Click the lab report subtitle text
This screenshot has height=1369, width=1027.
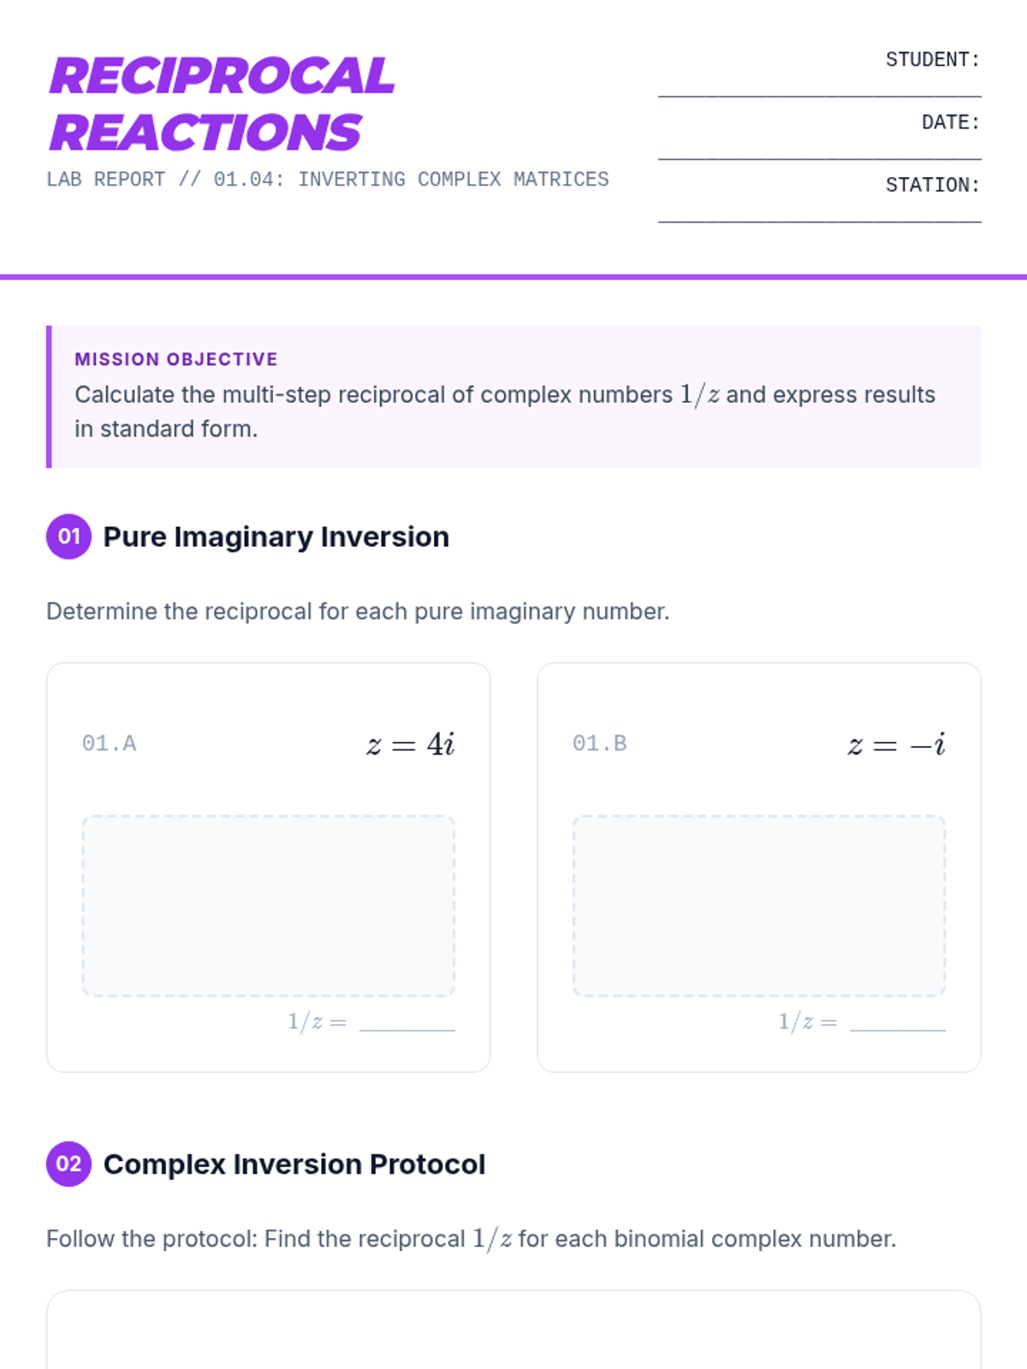coord(328,180)
